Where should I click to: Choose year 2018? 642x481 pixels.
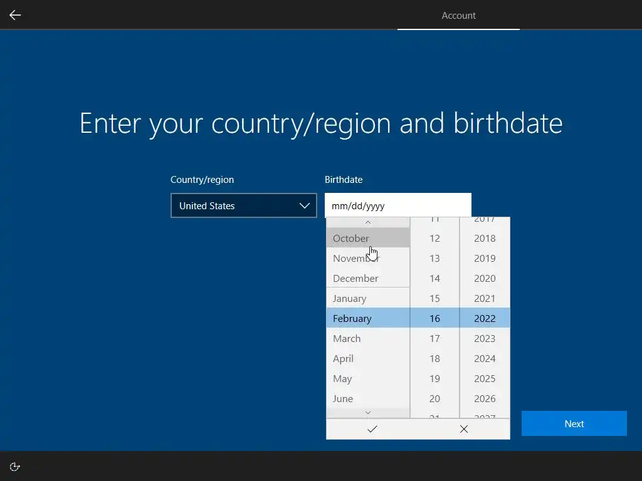(485, 238)
